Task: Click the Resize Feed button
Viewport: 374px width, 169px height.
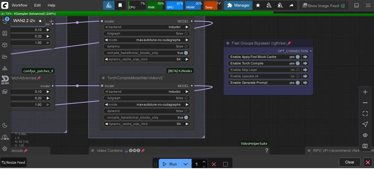Action: pos(13,162)
